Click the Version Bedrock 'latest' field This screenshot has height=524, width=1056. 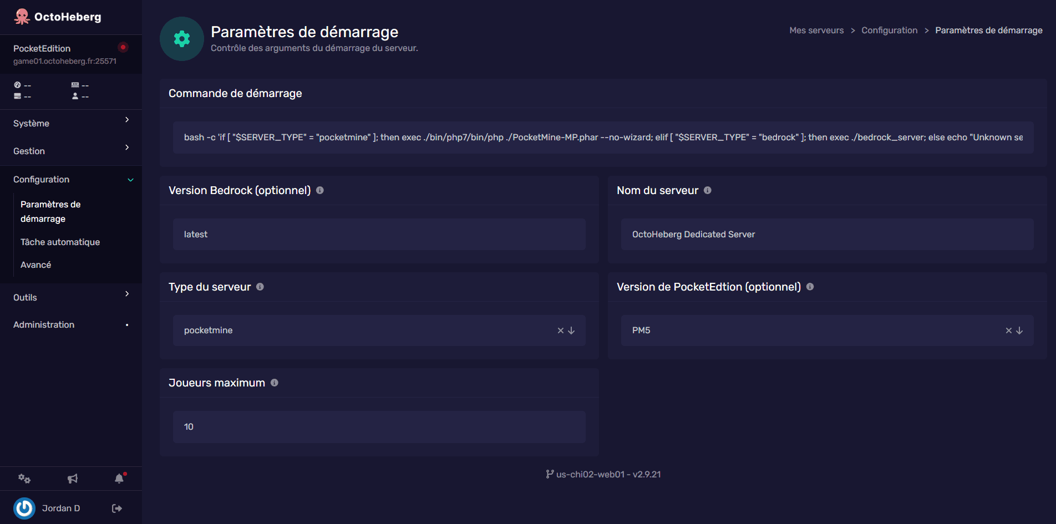click(x=379, y=234)
